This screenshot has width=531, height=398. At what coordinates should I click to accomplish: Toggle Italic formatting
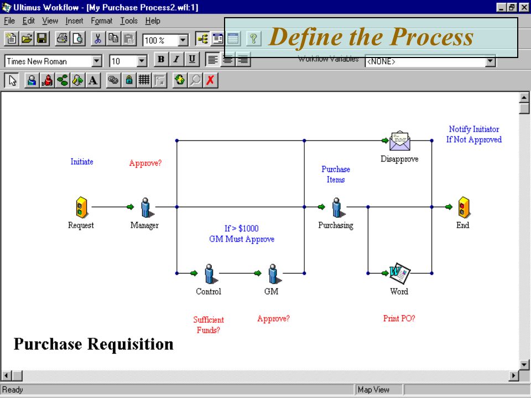click(176, 60)
